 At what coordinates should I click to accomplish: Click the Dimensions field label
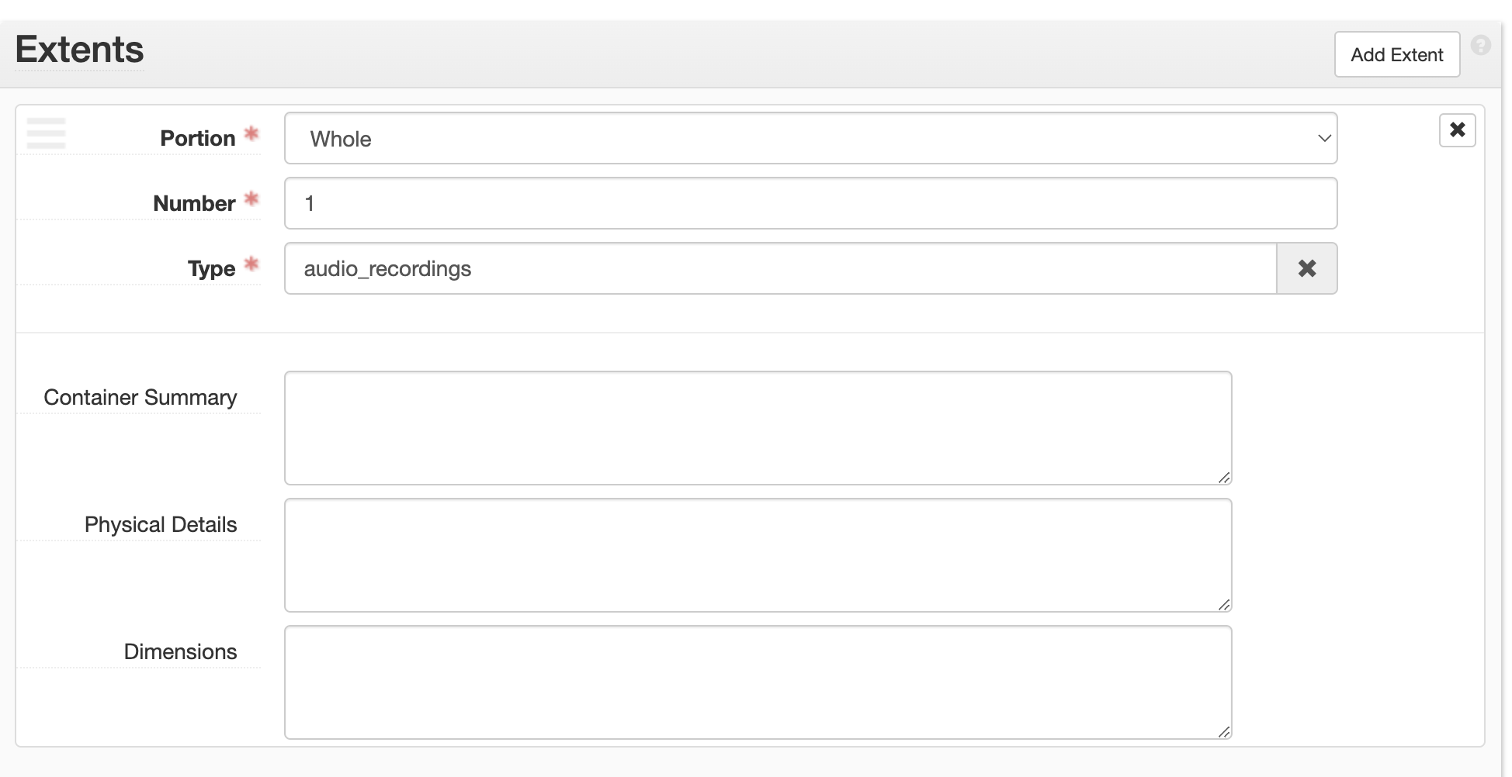[180, 652]
